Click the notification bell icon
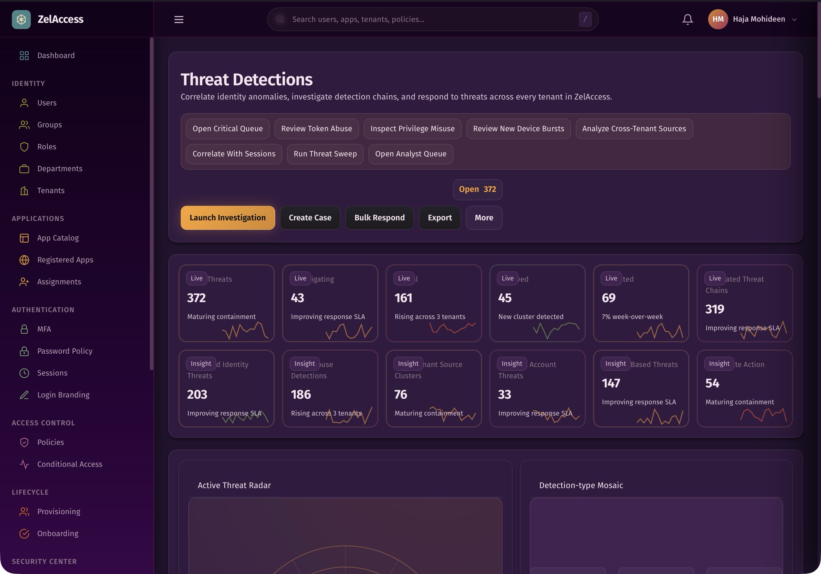Screen dimensions: 821x574 687,19
